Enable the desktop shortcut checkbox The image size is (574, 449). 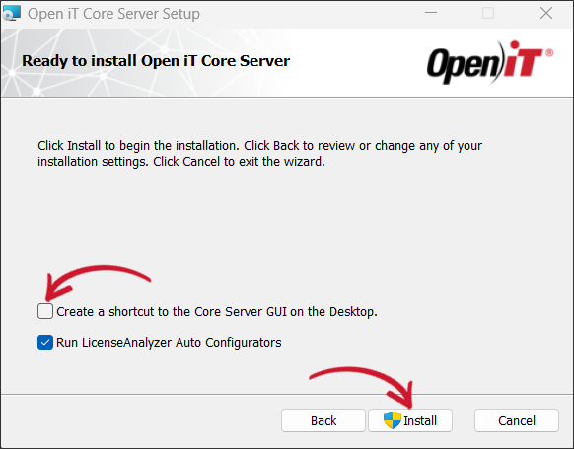[45, 311]
